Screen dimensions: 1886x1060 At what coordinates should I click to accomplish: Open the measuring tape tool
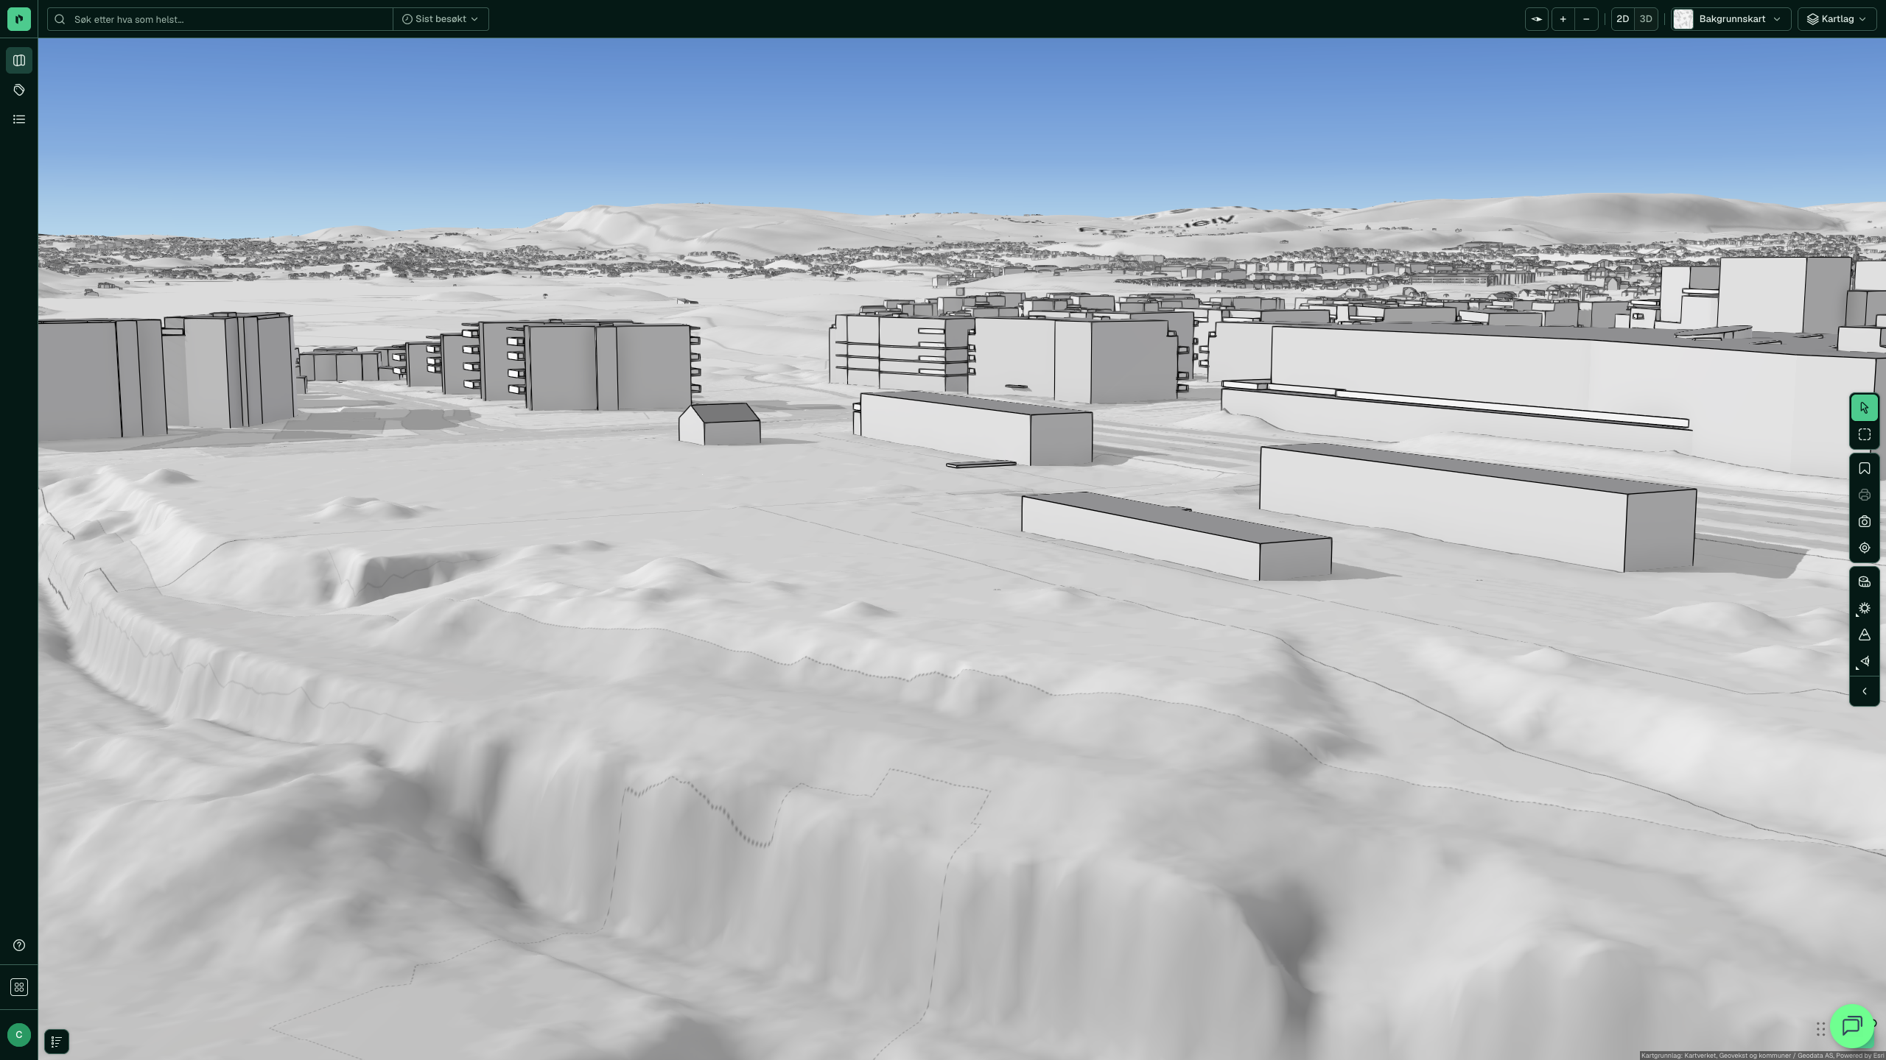pyautogui.click(x=1864, y=582)
